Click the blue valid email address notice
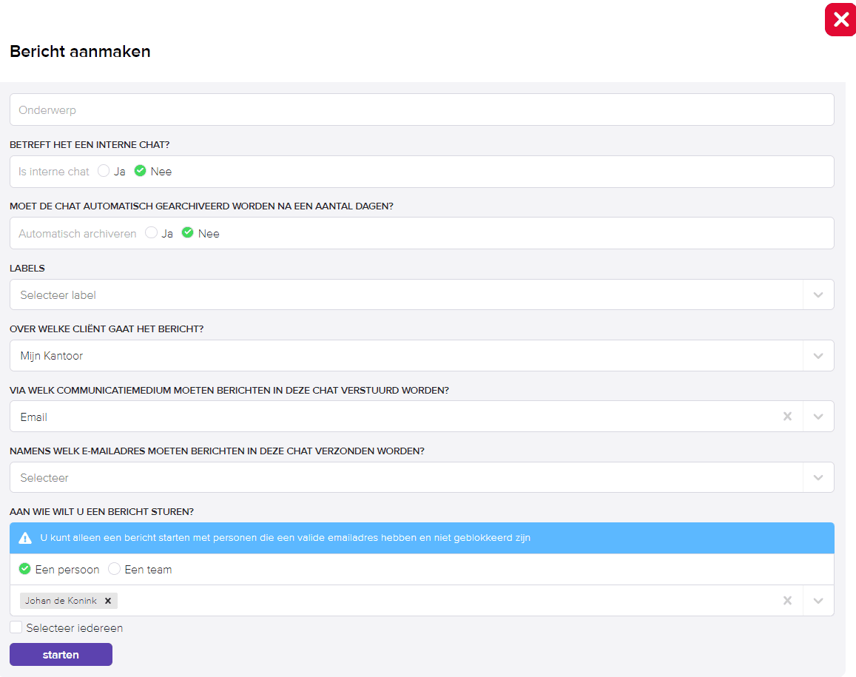856x677 pixels. tap(422, 539)
